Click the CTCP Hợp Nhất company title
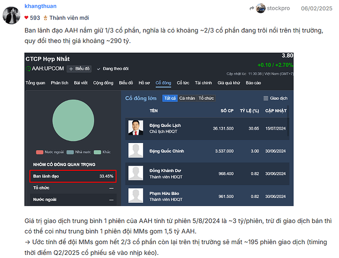 pyautogui.click(x=47, y=59)
